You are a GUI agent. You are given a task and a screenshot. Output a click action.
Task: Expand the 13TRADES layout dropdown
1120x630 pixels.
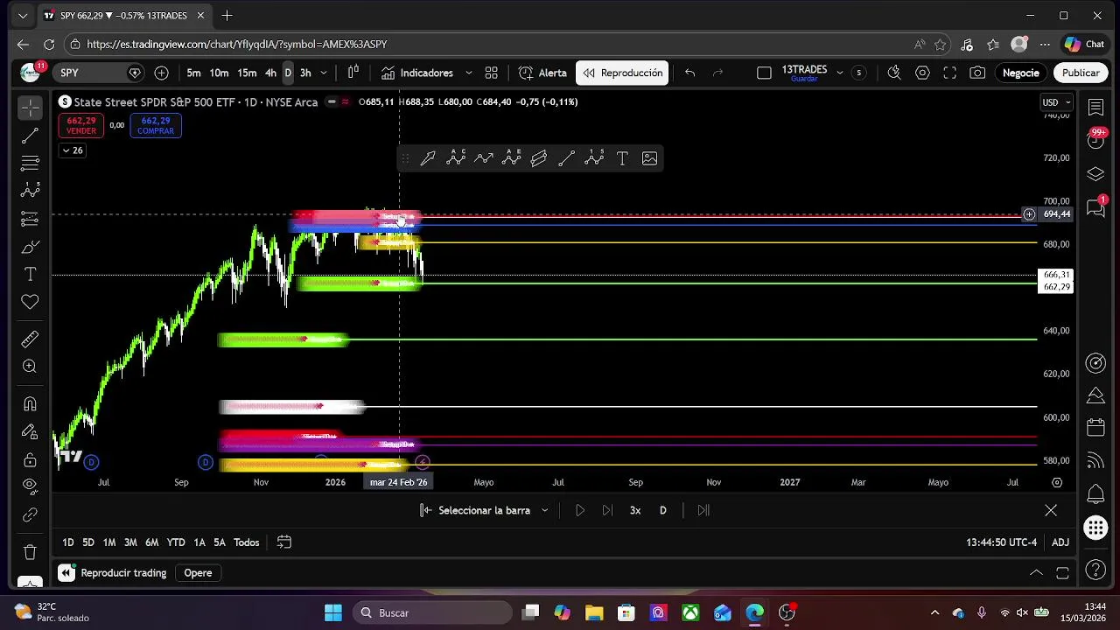click(x=839, y=73)
